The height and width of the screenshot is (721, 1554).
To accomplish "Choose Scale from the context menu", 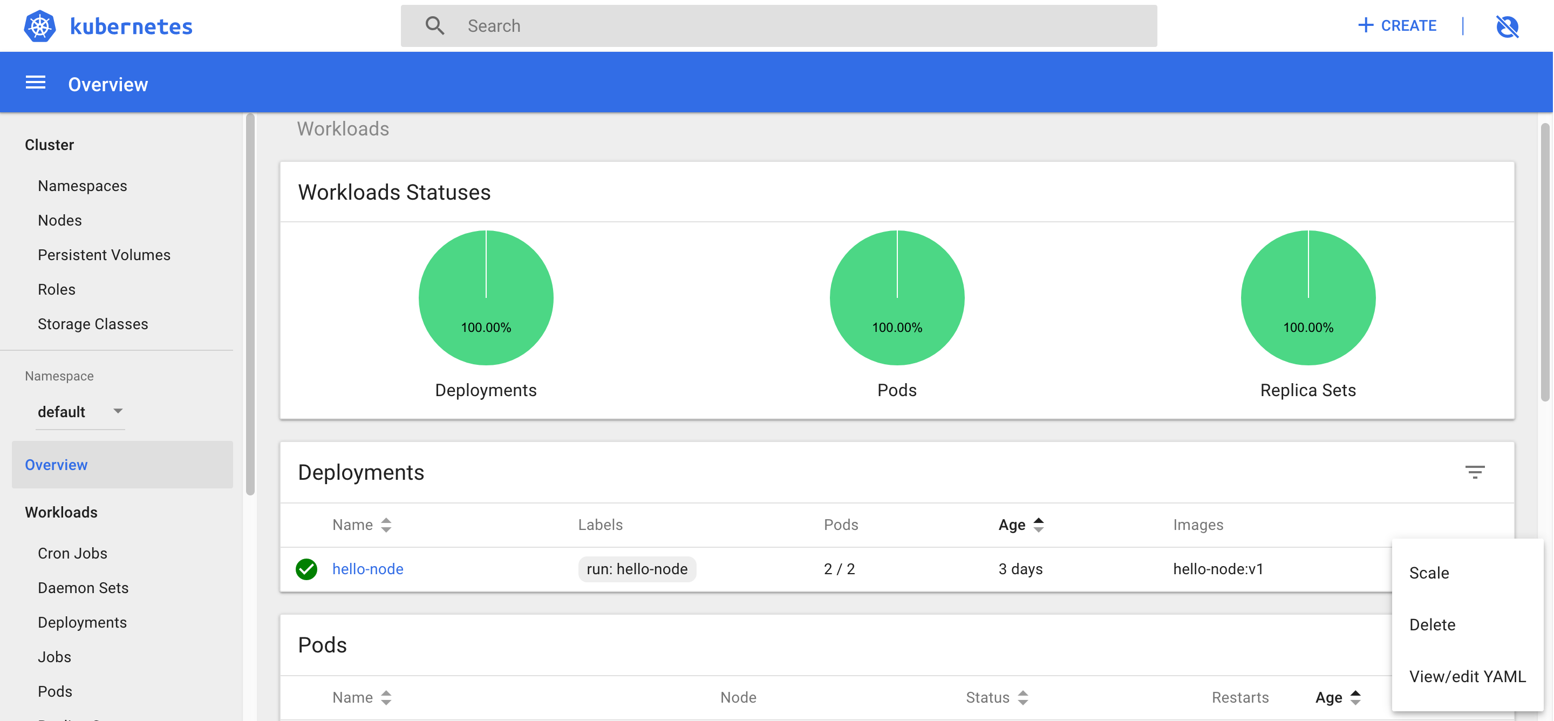I will point(1428,573).
